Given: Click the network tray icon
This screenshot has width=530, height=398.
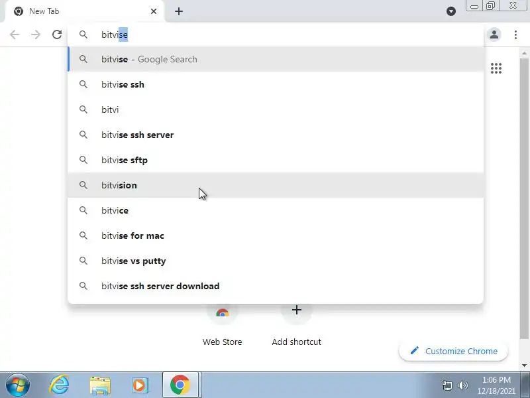Looking at the screenshot, I should tap(447, 385).
